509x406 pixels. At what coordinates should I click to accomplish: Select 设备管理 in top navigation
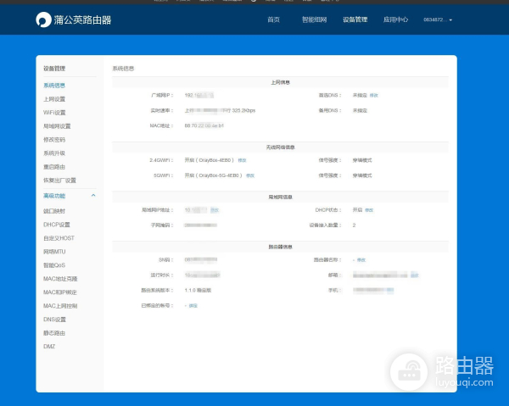[355, 19]
